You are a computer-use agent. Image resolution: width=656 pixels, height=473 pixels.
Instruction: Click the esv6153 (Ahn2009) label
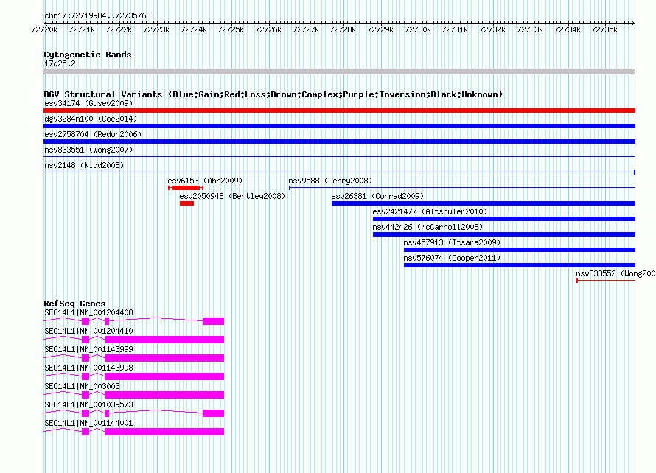(205, 181)
